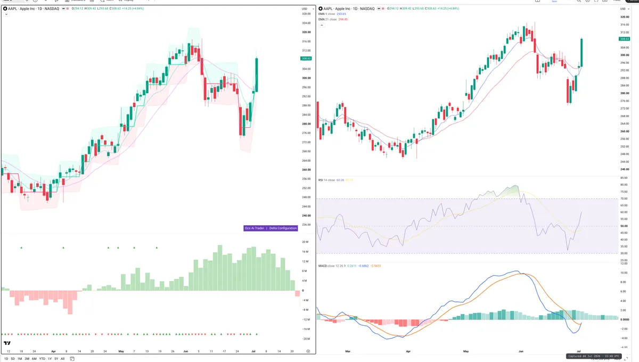The height and width of the screenshot is (362, 639).
Task: Click the RSI value 60.26
Action: [x=341, y=180]
